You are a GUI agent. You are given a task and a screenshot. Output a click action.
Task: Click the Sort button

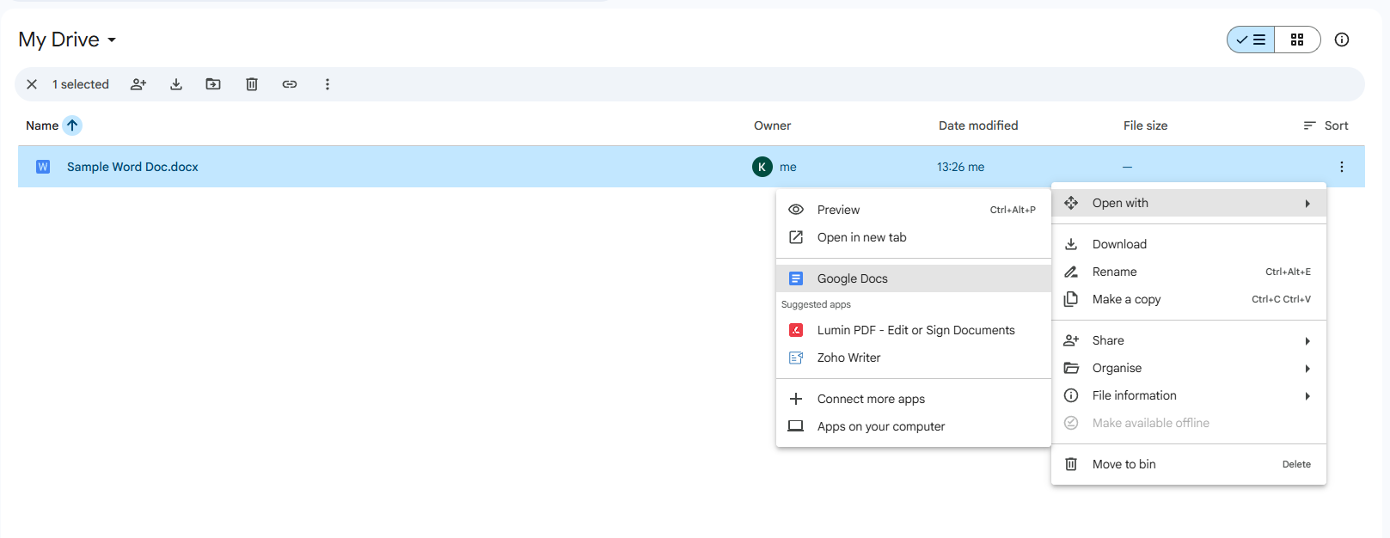coord(1326,125)
